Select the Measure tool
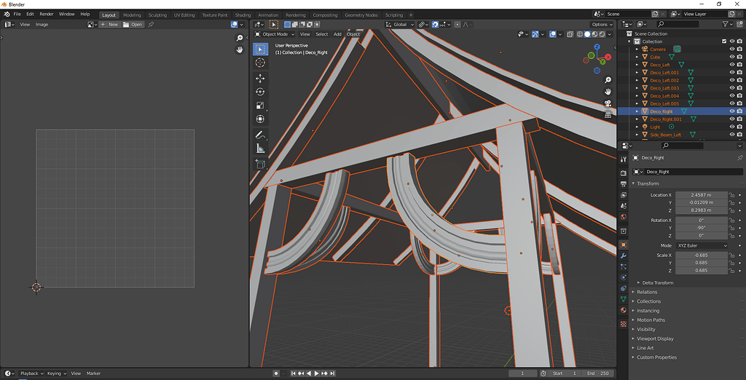746x380 pixels. pos(260,149)
